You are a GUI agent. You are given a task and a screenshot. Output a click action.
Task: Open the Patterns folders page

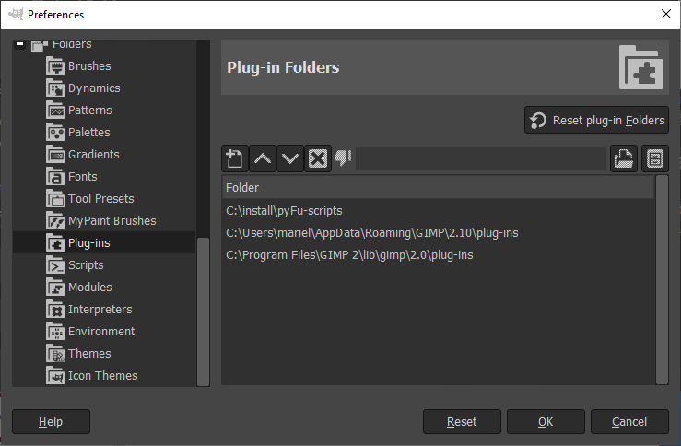(x=90, y=111)
